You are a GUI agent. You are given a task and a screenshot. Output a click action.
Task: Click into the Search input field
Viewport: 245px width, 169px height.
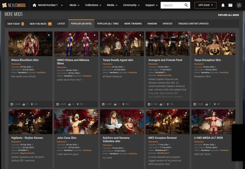[173, 5]
